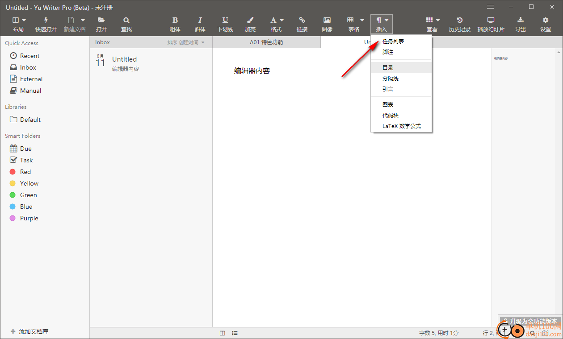Screen dimensions: 563x339
Task: Choose 图表 from insert menu
Action: [401, 104]
